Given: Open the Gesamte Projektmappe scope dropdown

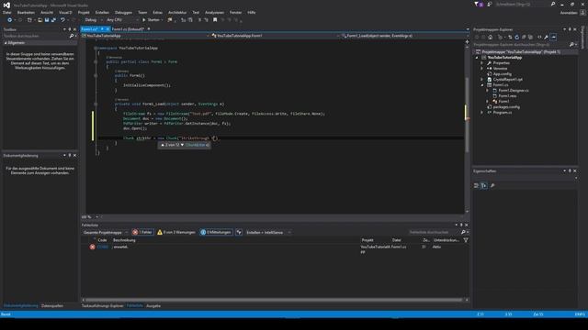Looking at the screenshot, I should pyautogui.click(x=105, y=232).
